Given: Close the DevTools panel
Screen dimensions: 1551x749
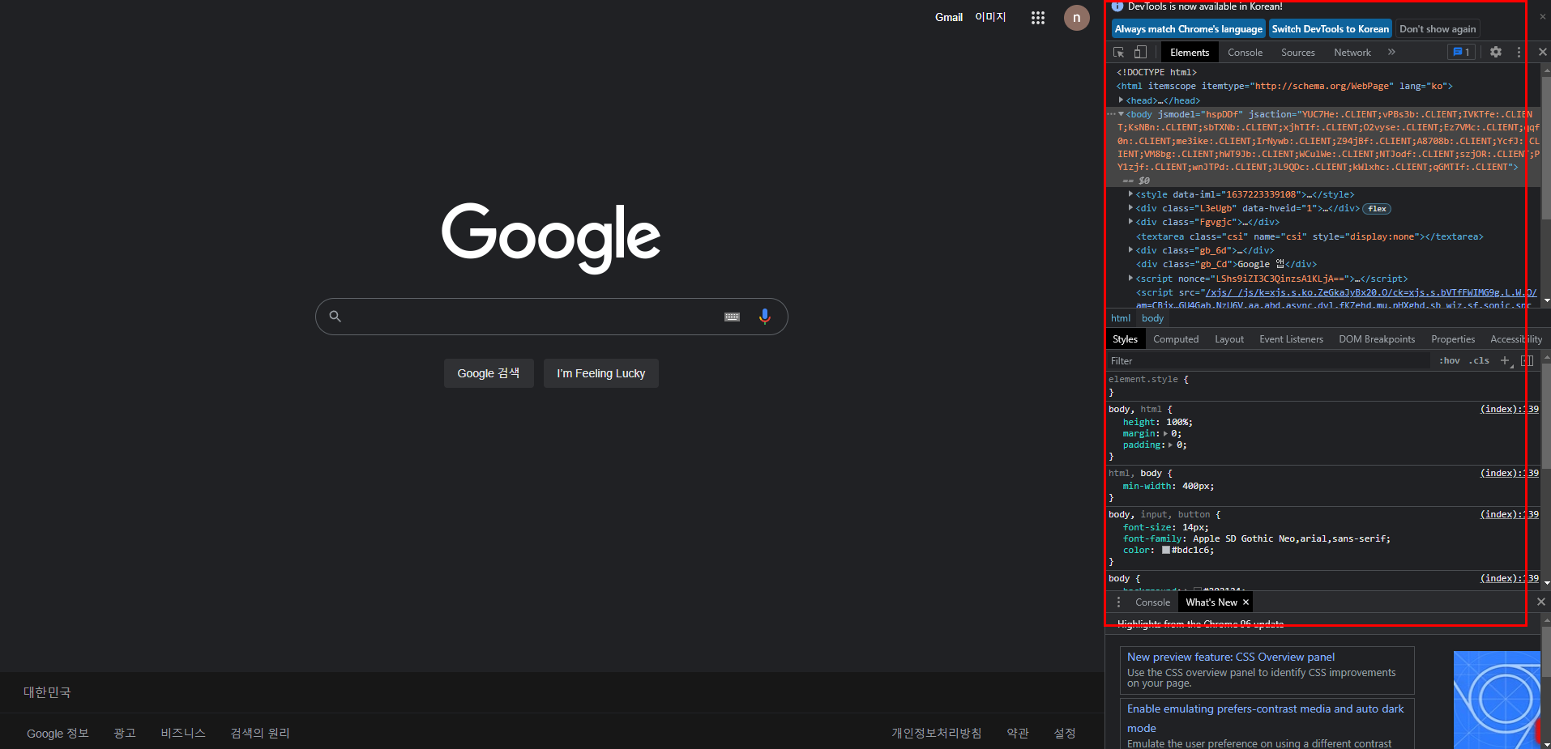Looking at the screenshot, I should pyautogui.click(x=1542, y=52).
